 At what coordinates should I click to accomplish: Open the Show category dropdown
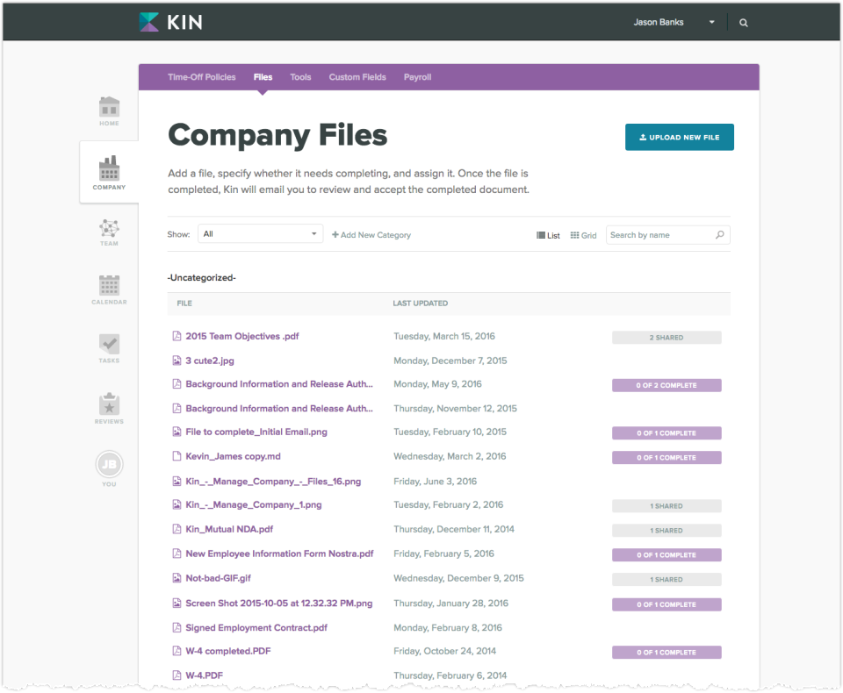pos(260,233)
